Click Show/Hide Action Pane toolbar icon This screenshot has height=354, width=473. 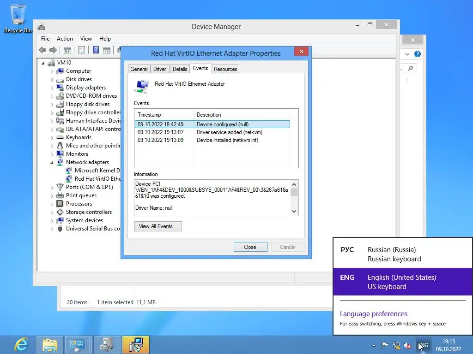coord(107,50)
